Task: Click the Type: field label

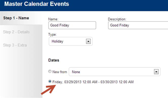Action: point(52,34)
